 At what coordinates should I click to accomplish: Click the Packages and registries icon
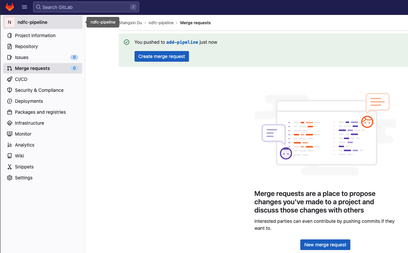tap(9, 112)
